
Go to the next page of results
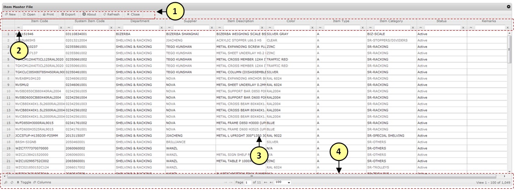tap(266, 182)
